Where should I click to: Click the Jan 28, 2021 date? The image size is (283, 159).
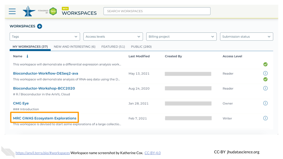click(139, 103)
